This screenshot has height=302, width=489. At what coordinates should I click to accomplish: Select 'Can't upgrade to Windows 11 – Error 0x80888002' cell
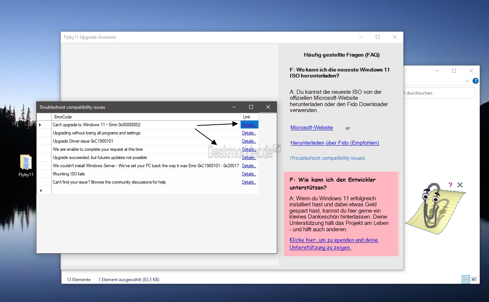click(146, 125)
